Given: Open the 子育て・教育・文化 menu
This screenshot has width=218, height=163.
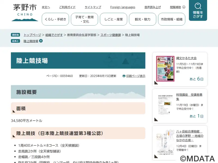Looking at the screenshot, I should pyautogui.click(x=84, y=19).
